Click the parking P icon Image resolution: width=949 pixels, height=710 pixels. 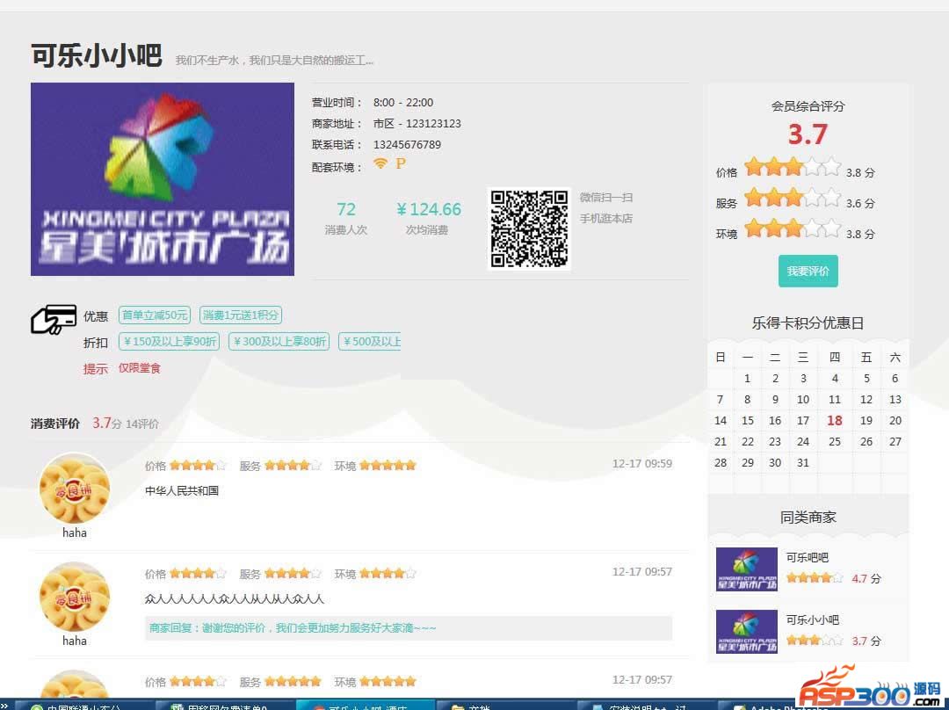click(401, 164)
